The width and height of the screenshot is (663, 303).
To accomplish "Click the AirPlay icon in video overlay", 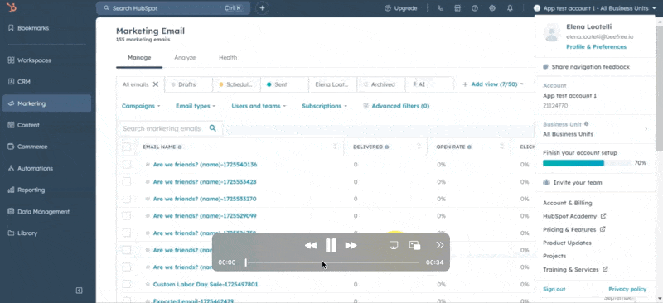I will pos(394,246).
